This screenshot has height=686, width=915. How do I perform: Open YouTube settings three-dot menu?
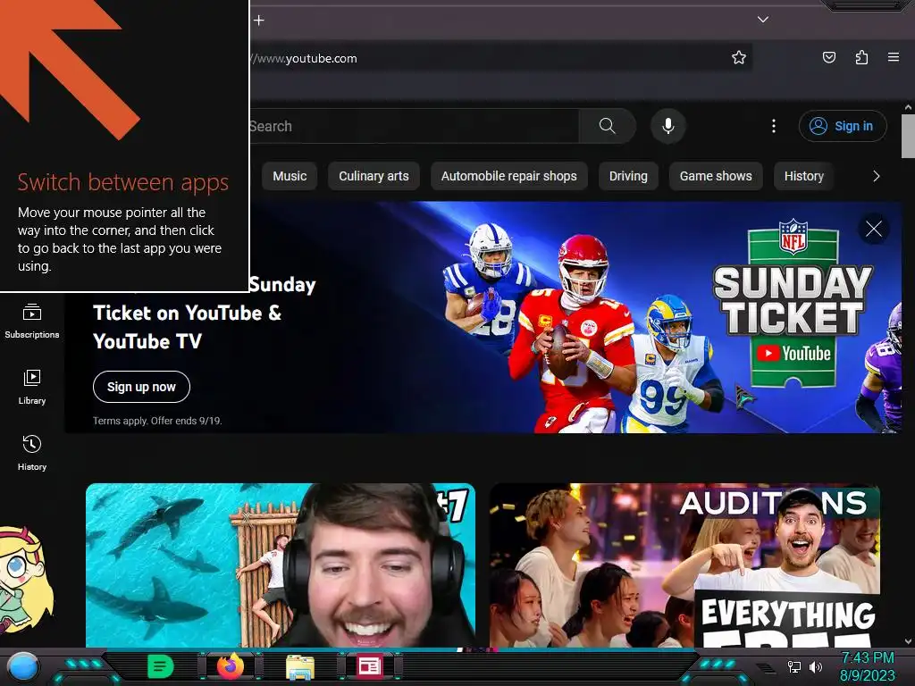(x=774, y=126)
